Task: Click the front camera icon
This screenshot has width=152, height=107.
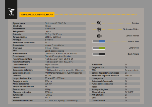Action: point(99,36)
